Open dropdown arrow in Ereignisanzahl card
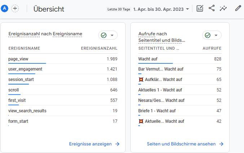The width and height of the screenshot is (244, 153). [x=112, y=35]
